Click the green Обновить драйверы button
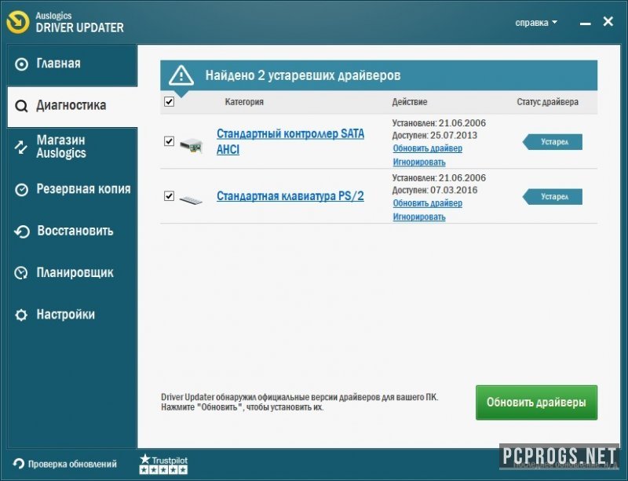628x481 pixels. click(x=536, y=403)
